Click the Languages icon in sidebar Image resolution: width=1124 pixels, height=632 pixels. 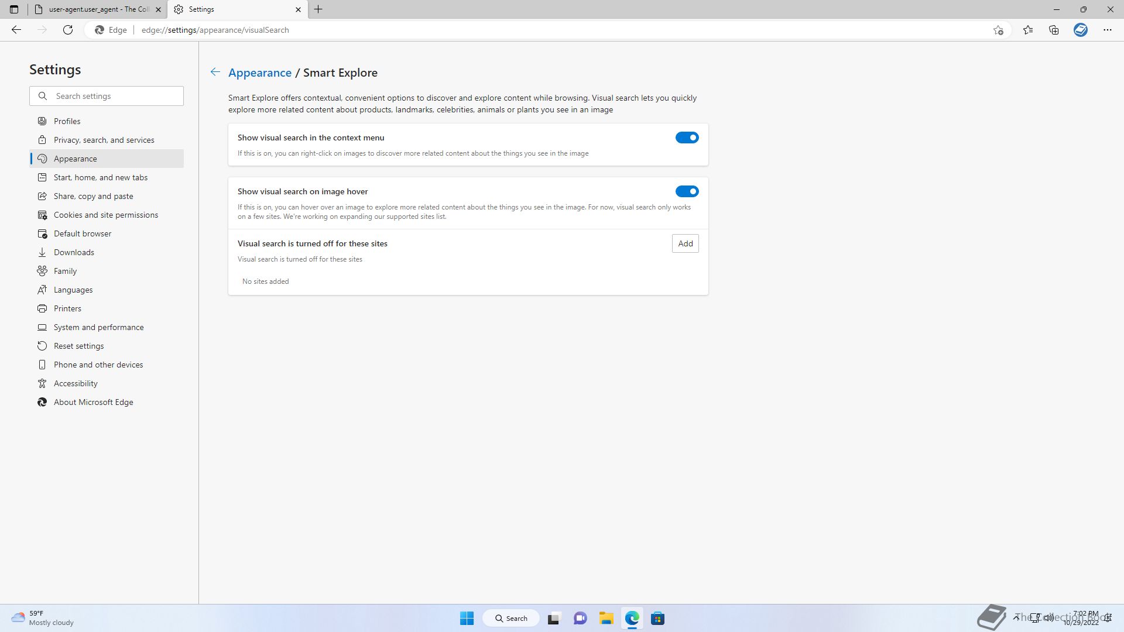pyautogui.click(x=42, y=290)
